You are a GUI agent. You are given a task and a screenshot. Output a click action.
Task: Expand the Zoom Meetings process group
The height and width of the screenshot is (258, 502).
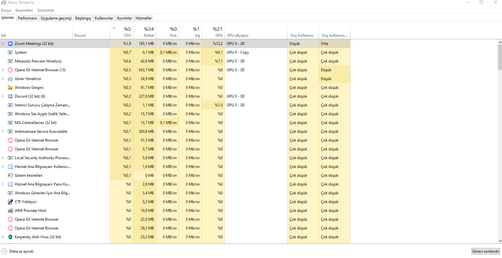3,44
